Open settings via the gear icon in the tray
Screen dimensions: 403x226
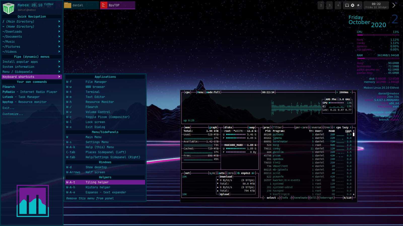coord(352,5)
